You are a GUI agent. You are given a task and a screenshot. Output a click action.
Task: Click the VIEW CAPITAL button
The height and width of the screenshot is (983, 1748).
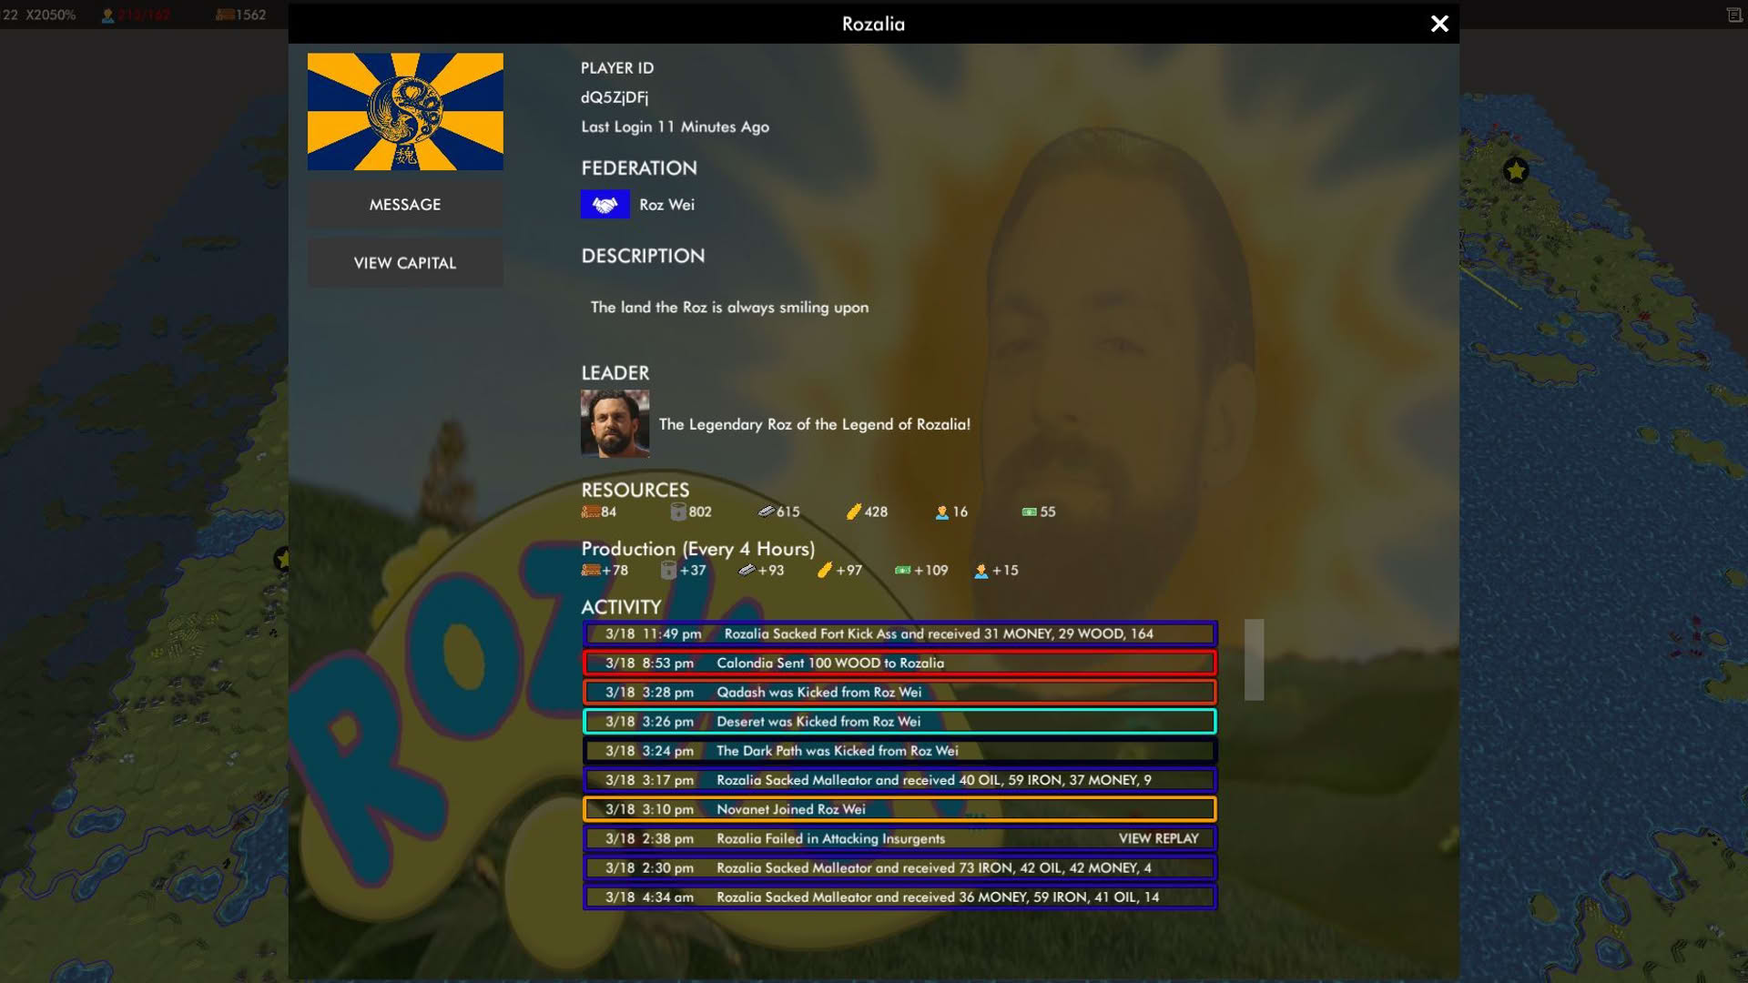click(x=405, y=263)
